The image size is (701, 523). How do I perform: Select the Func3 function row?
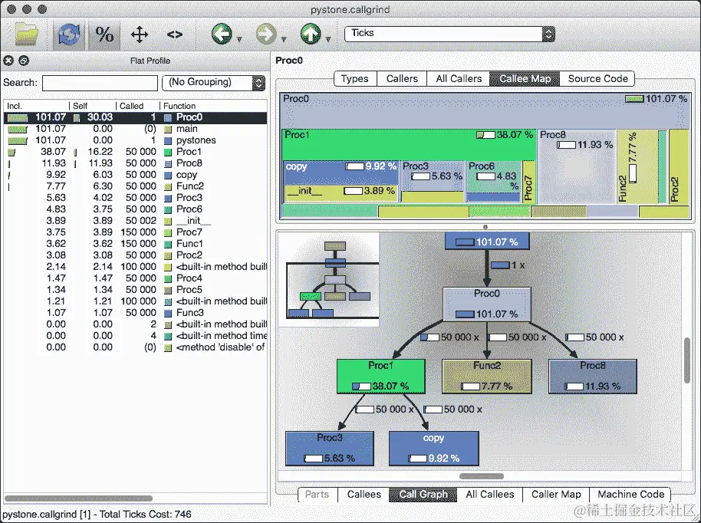coord(136,313)
